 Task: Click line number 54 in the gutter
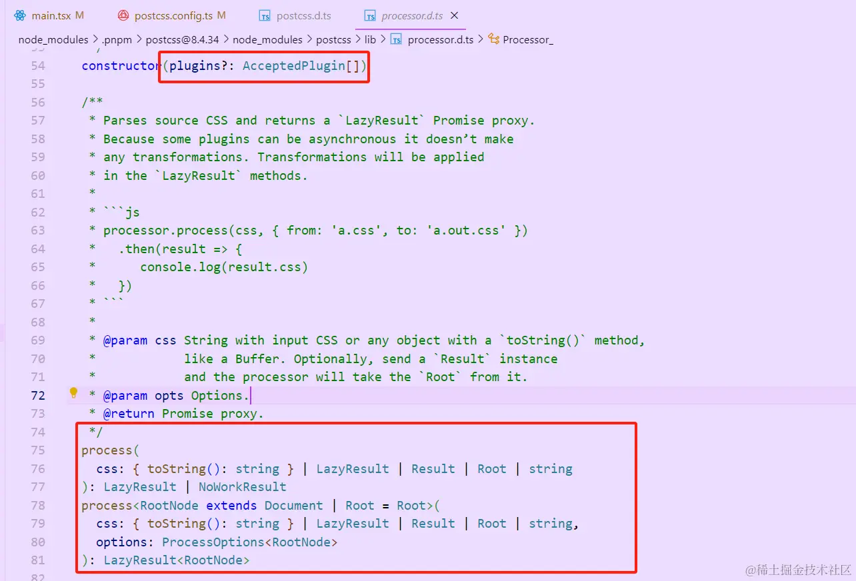[x=38, y=66]
